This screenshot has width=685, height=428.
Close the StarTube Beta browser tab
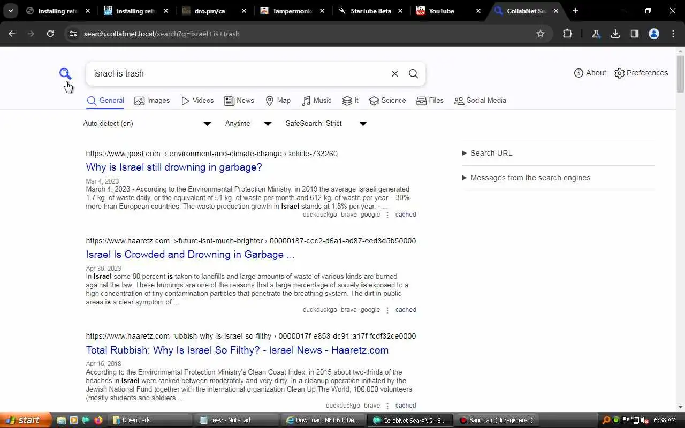point(400,11)
